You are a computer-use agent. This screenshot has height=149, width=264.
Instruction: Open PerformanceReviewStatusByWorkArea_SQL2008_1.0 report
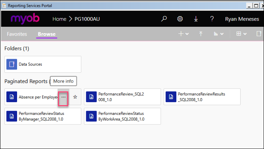click(x=123, y=116)
